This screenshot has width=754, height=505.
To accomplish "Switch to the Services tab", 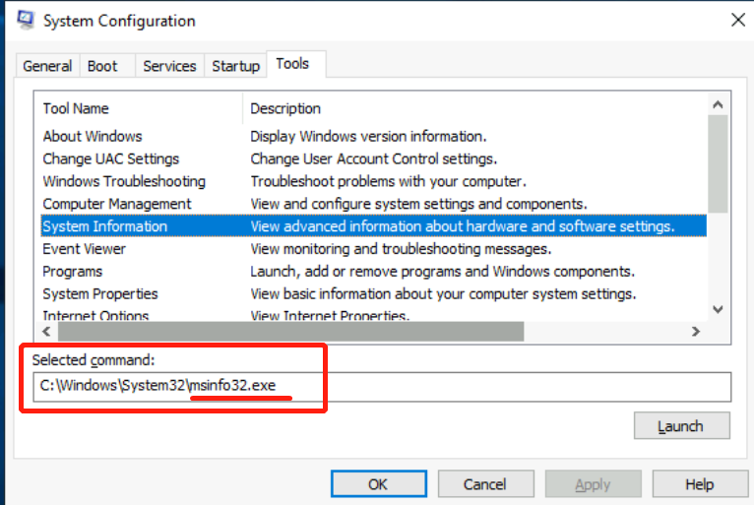I will [x=169, y=66].
